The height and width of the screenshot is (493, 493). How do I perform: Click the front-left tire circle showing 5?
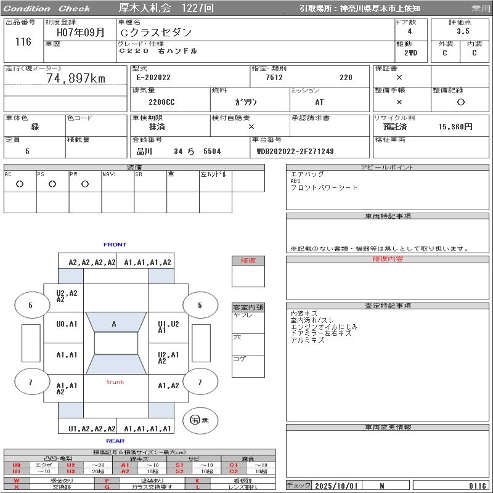(x=30, y=305)
